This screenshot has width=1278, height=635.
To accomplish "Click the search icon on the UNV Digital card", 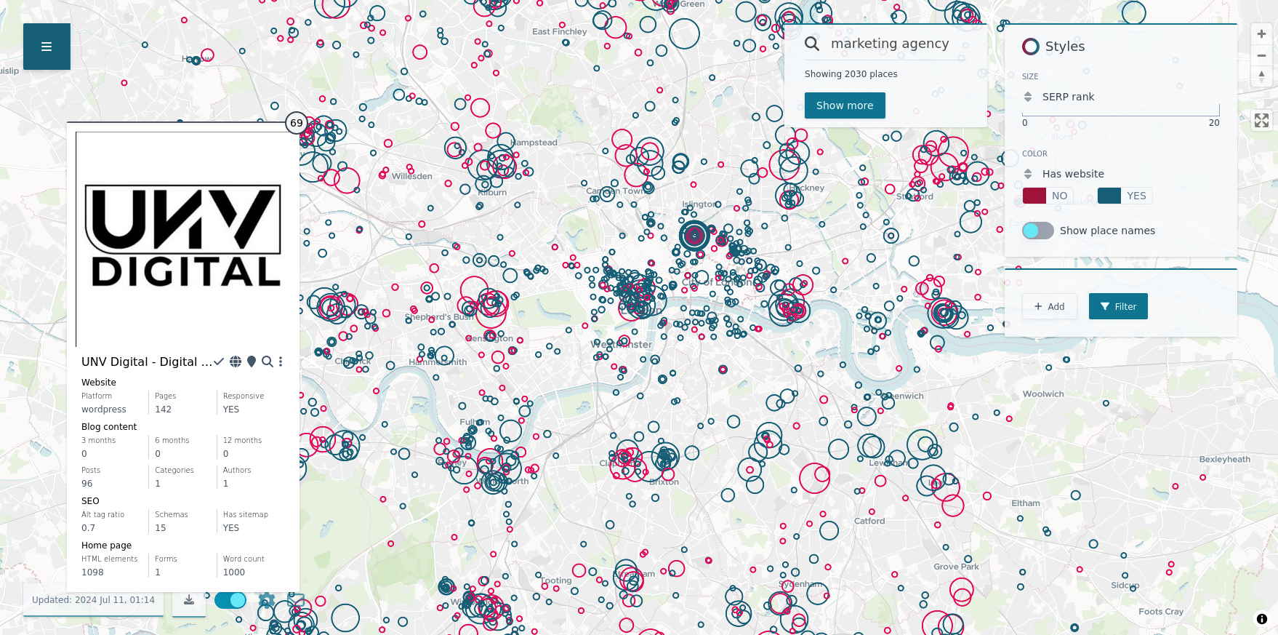I will (x=267, y=362).
